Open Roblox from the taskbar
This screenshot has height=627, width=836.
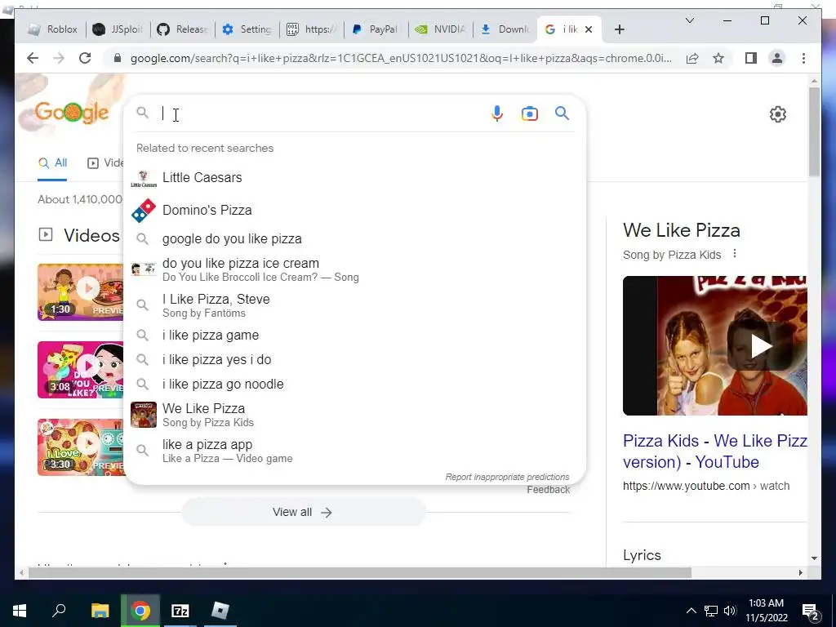220,611
